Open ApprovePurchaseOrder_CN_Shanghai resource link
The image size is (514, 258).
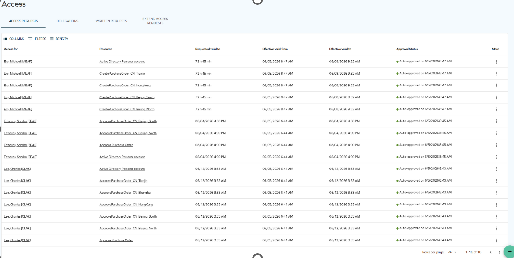click(x=125, y=193)
